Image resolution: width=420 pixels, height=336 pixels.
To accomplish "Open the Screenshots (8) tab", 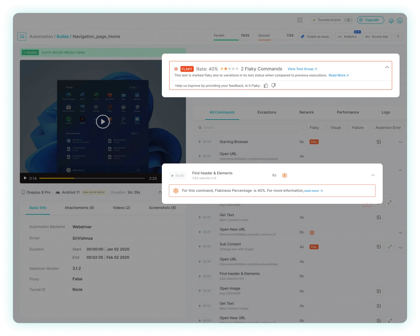I will click(x=162, y=208).
